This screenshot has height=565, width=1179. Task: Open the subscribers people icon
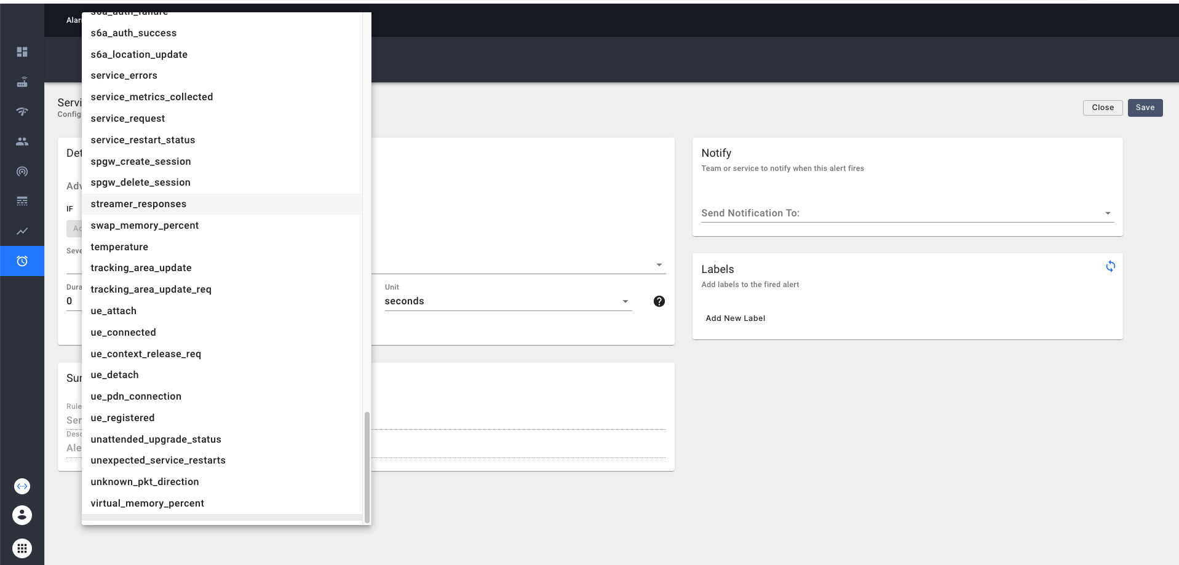click(22, 141)
